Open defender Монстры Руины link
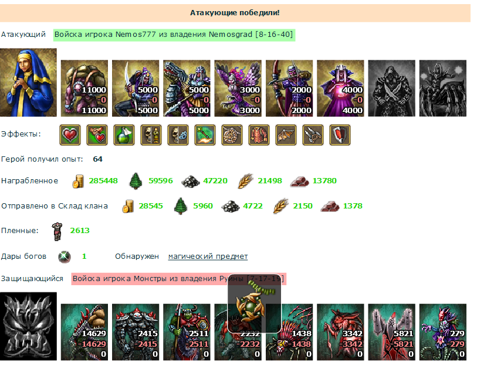Image resolution: width=477 pixels, height=366 pixels. click(x=178, y=279)
